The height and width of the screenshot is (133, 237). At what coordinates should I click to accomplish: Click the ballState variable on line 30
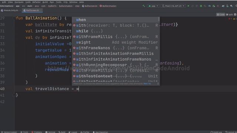point(46,25)
